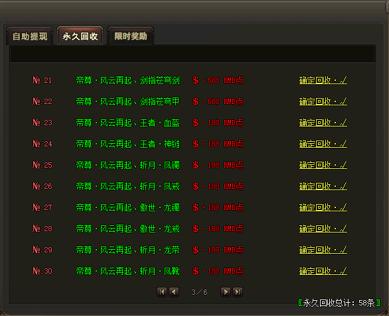Image resolution: width=389 pixels, height=316 pixels.
Task: Confirm recycle for item No.21
Action: tap(323, 80)
